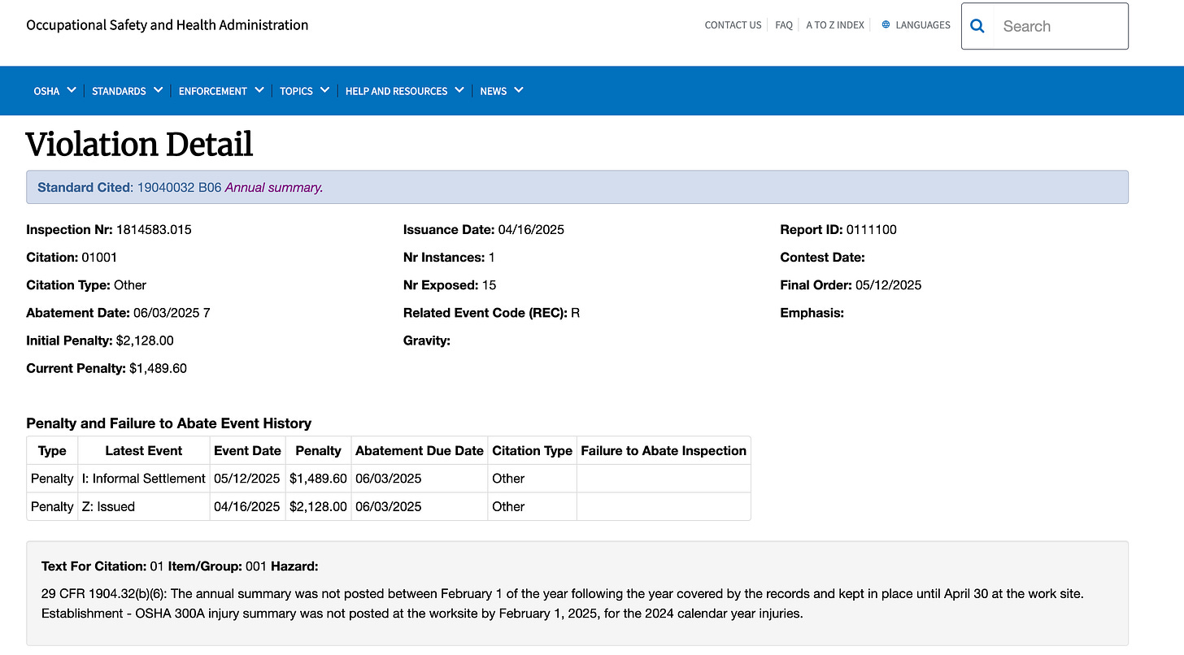
Task: Click the $2,128.00 penalty table cell
Action: (x=318, y=506)
